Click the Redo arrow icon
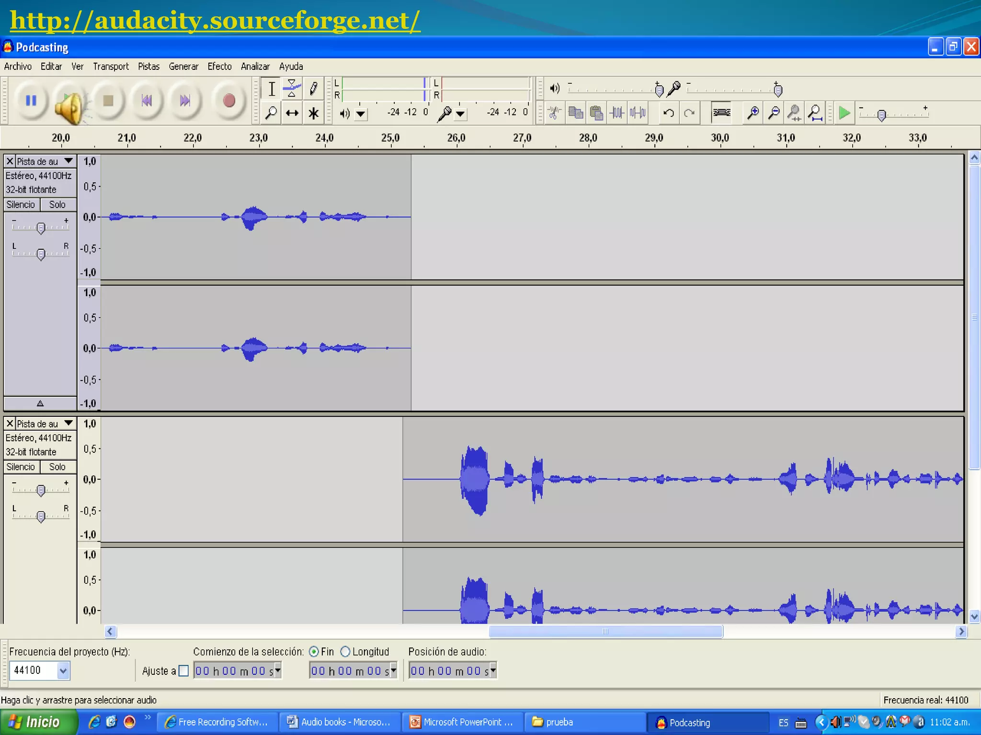This screenshot has width=981, height=735. pyautogui.click(x=689, y=113)
